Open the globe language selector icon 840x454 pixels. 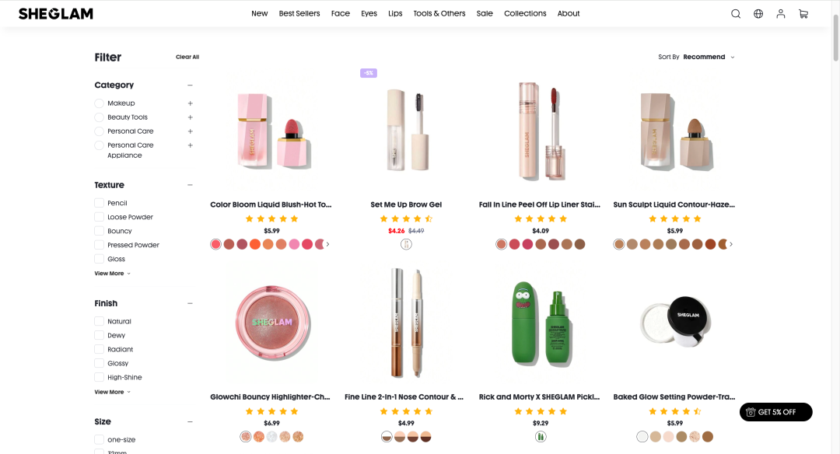pos(758,14)
